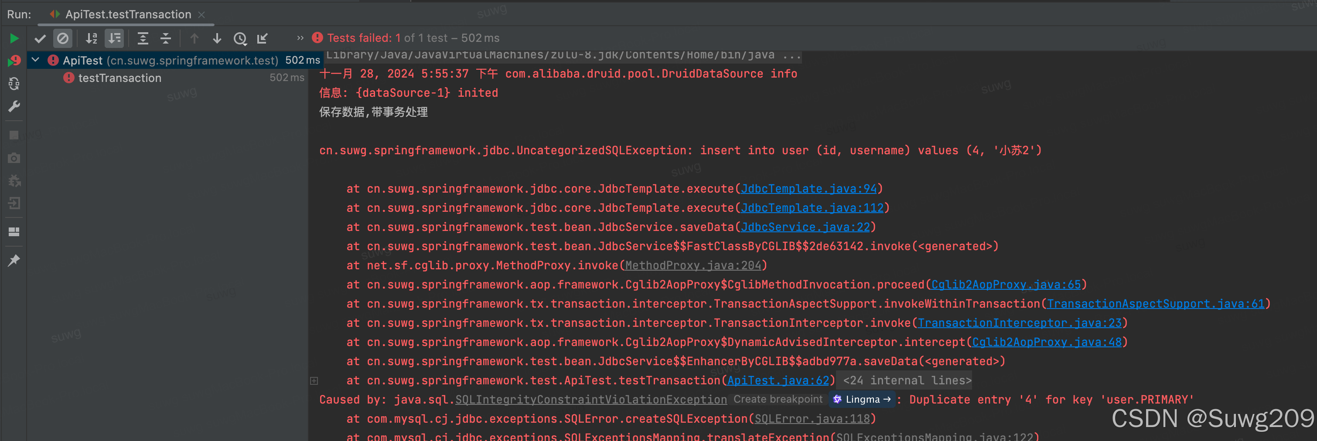Click Create breakpoint hint

(778, 400)
